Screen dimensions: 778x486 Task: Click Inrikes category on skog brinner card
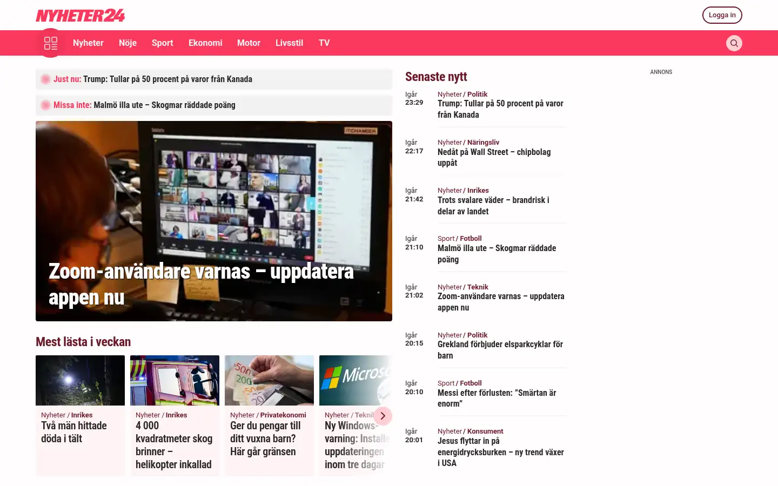[176, 415]
